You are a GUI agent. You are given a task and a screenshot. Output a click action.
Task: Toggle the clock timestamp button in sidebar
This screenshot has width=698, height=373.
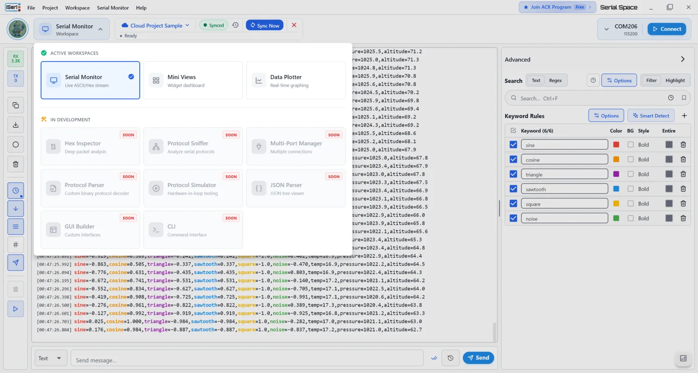point(16,191)
